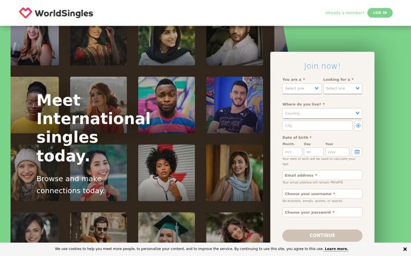Expand the Country dropdown
This screenshot has height=256, width=411.
coord(322,113)
